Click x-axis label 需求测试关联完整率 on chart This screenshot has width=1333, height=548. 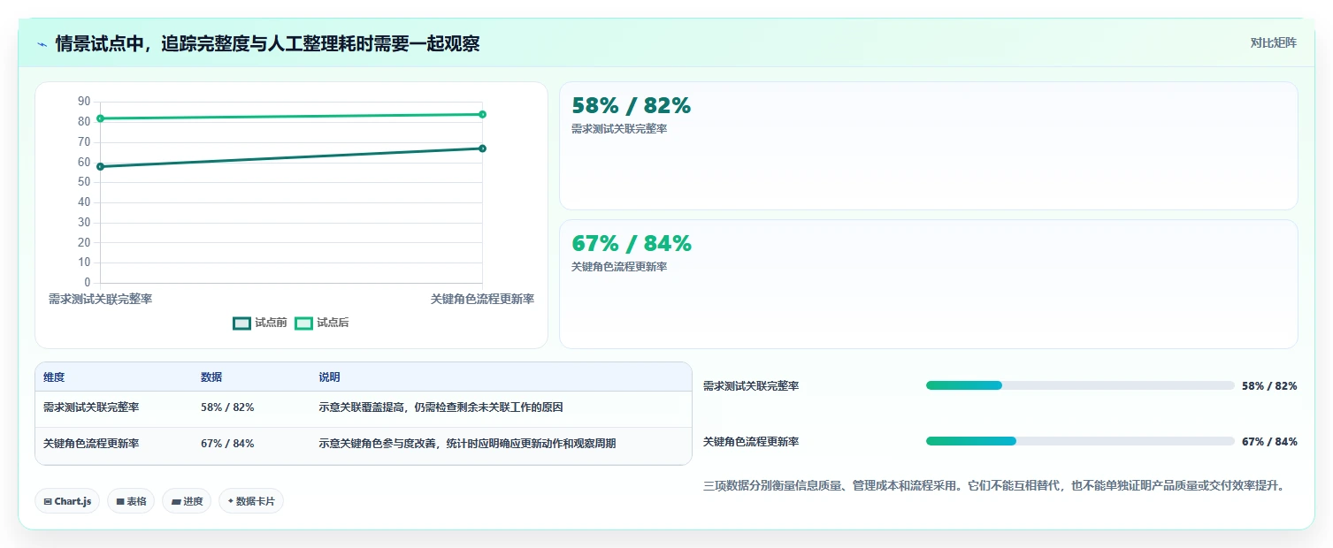[x=100, y=300]
